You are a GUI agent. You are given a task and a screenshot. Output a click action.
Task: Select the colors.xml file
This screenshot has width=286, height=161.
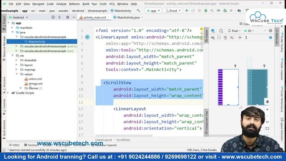click(x=35, y=79)
